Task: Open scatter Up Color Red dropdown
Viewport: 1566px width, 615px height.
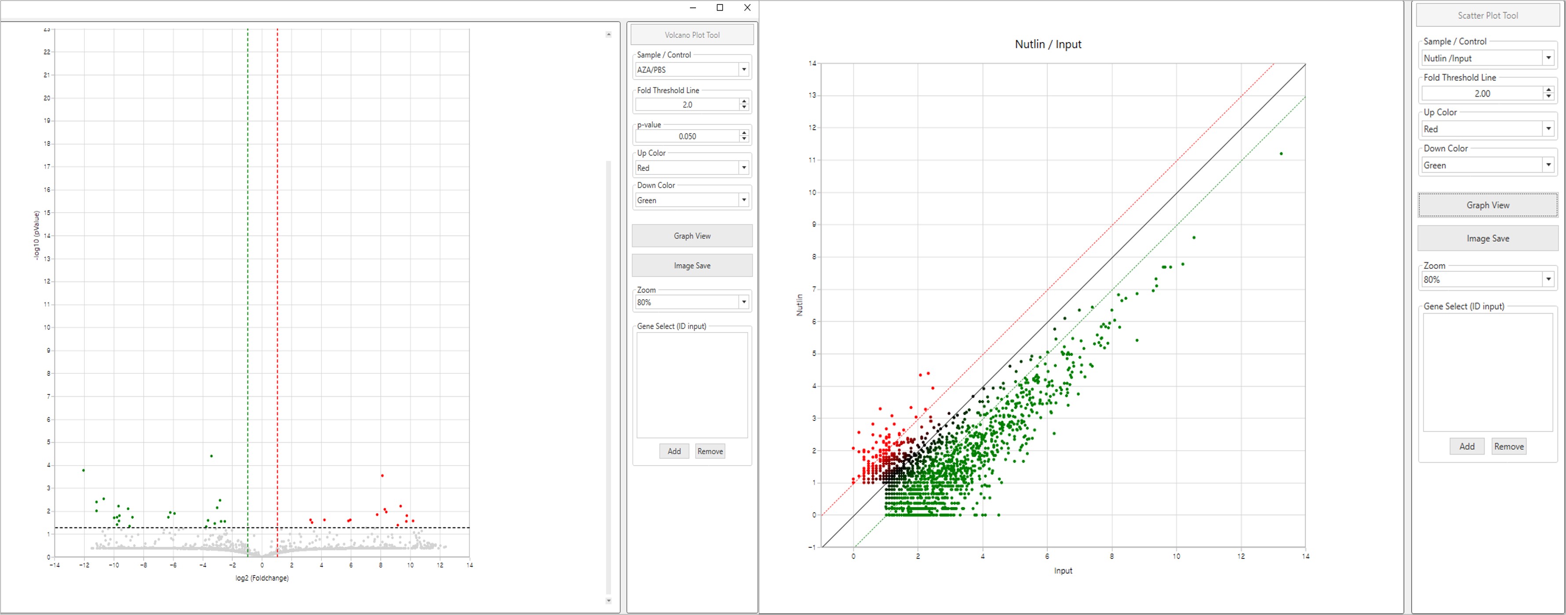Action: pyautogui.click(x=1548, y=129)
